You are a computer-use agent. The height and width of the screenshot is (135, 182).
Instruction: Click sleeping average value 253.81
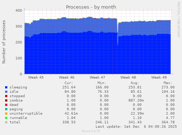[135, 87]
